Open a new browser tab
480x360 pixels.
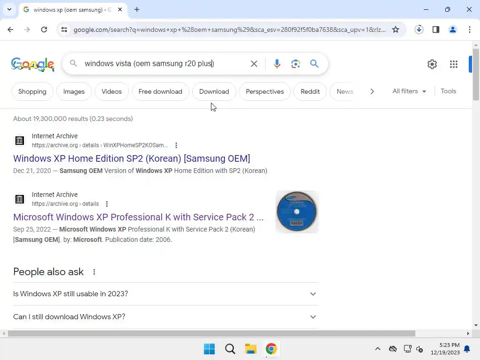click(137, 9)
